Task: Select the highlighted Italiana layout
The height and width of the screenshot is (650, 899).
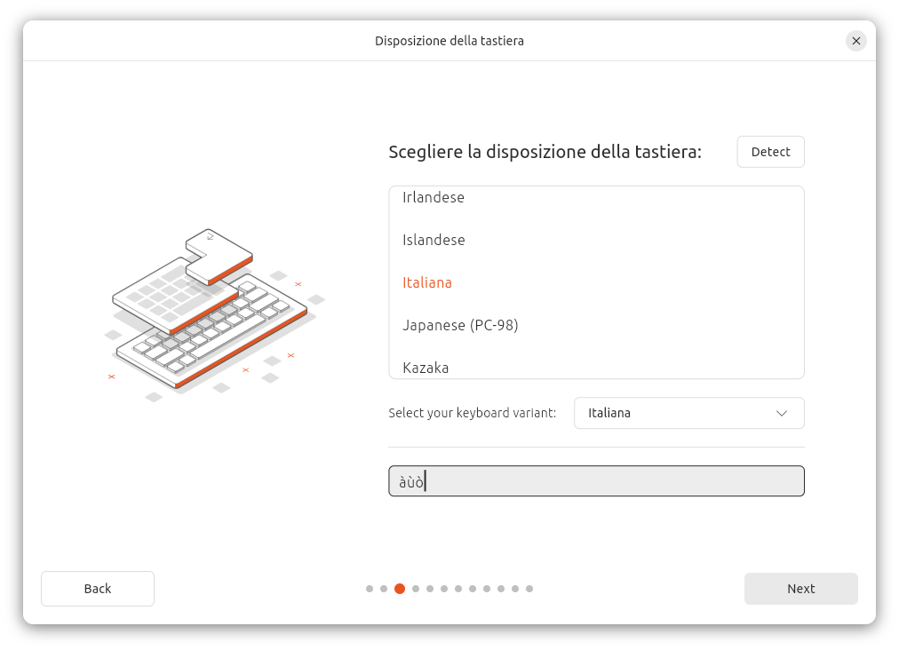Action: [x=427, y=282]
